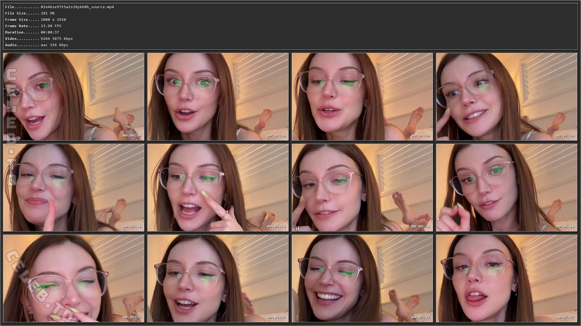Select the Audio line aac 156 Kbps
This screenshot has width=581, height=326.
tap(54, 45)
